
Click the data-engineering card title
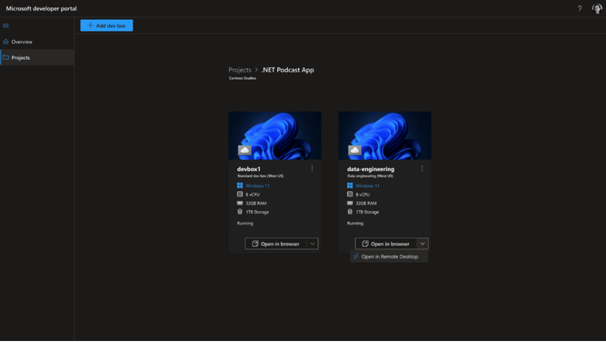[x=371, y=169]
